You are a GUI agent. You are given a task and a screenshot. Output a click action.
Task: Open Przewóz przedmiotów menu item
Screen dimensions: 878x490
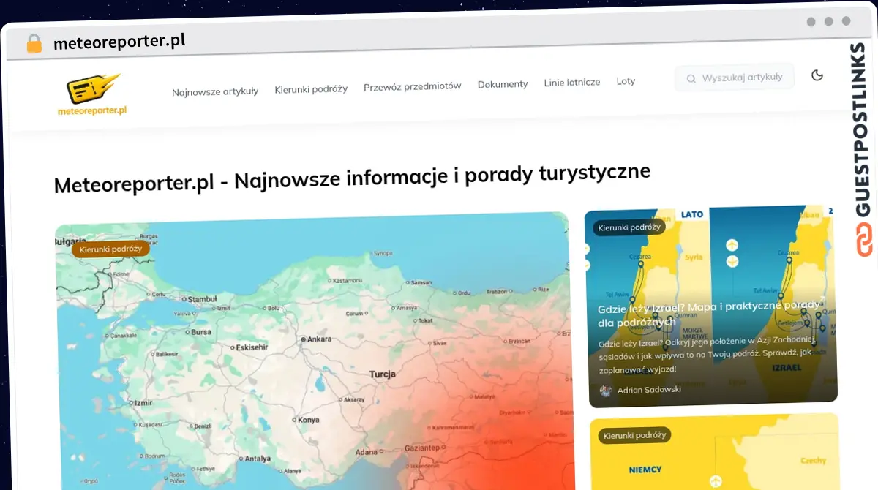(413, 86)
